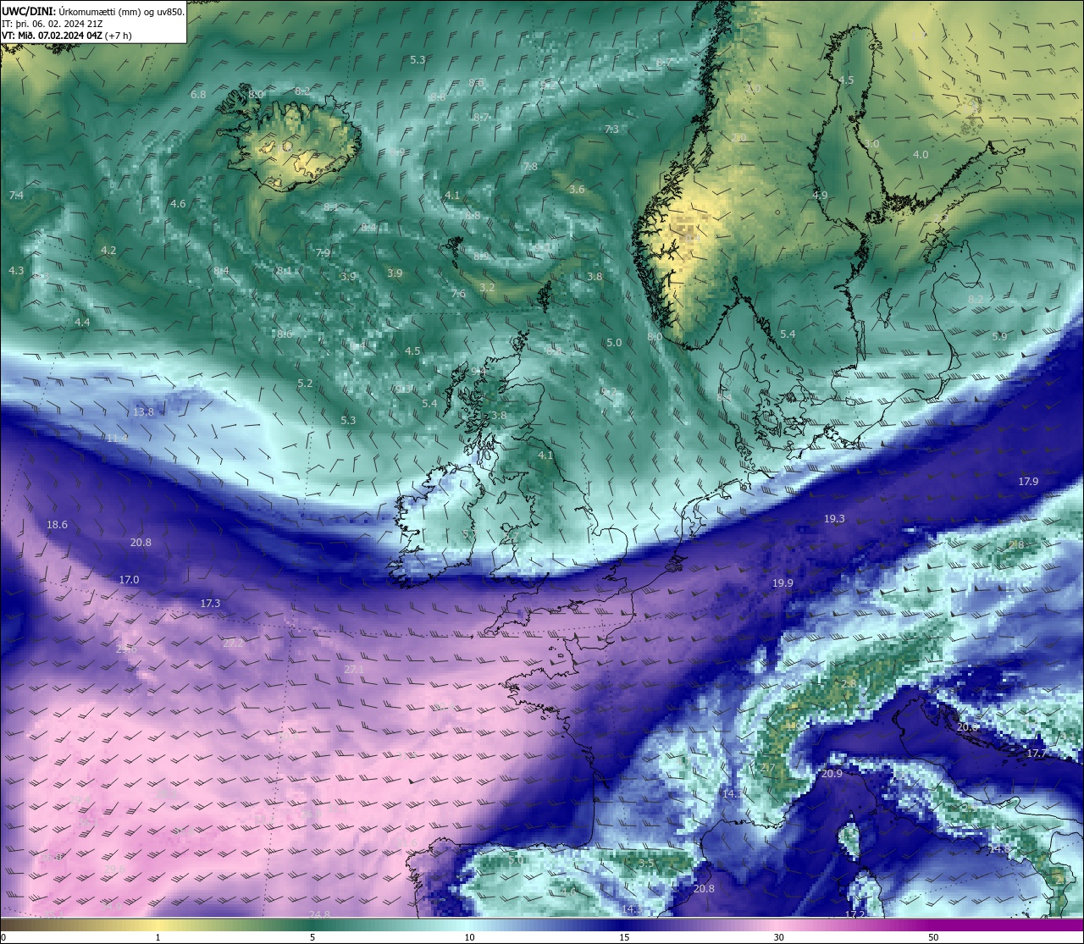1084x944 pixels.
Task: Click the 4.3 value label
Action: pos(16,270)
